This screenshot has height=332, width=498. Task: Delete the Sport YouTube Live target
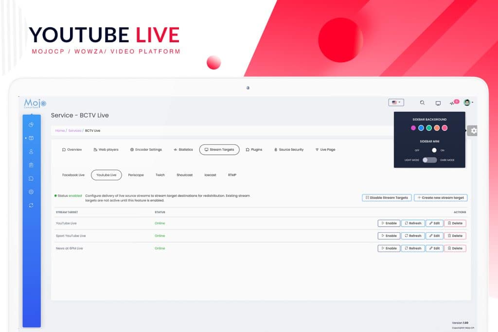click(455, 236)
